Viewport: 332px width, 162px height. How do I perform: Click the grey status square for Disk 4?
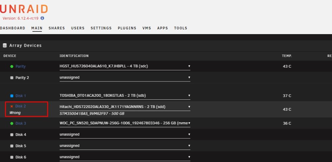[12, 135]
